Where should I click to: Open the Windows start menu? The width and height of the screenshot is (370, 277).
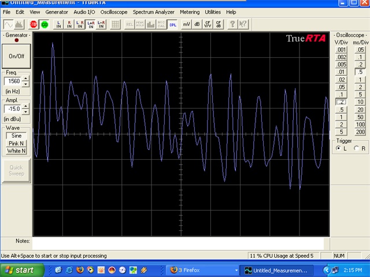[x=22, y=270]
